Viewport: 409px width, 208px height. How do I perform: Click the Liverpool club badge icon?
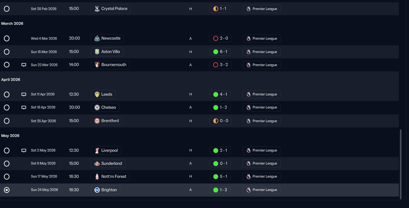(97, 150)
